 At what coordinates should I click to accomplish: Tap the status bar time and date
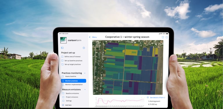coord(63,34)
